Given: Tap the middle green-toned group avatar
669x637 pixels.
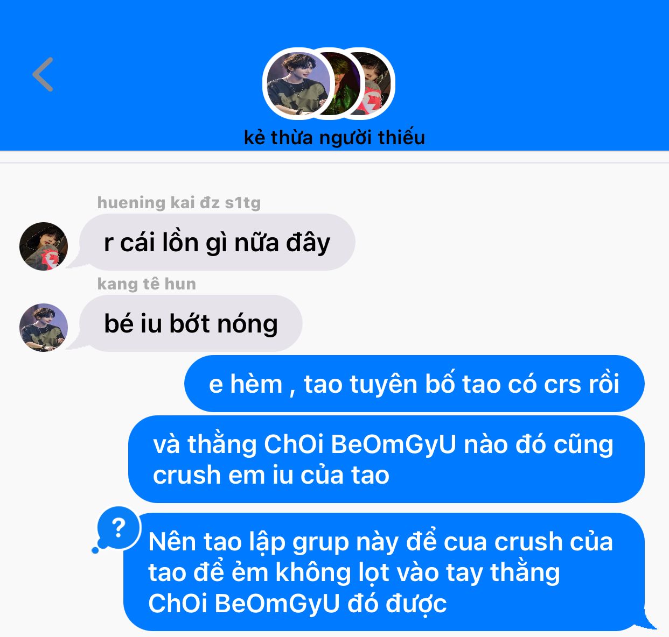Looking at the screenshot, I should [340, 84].
